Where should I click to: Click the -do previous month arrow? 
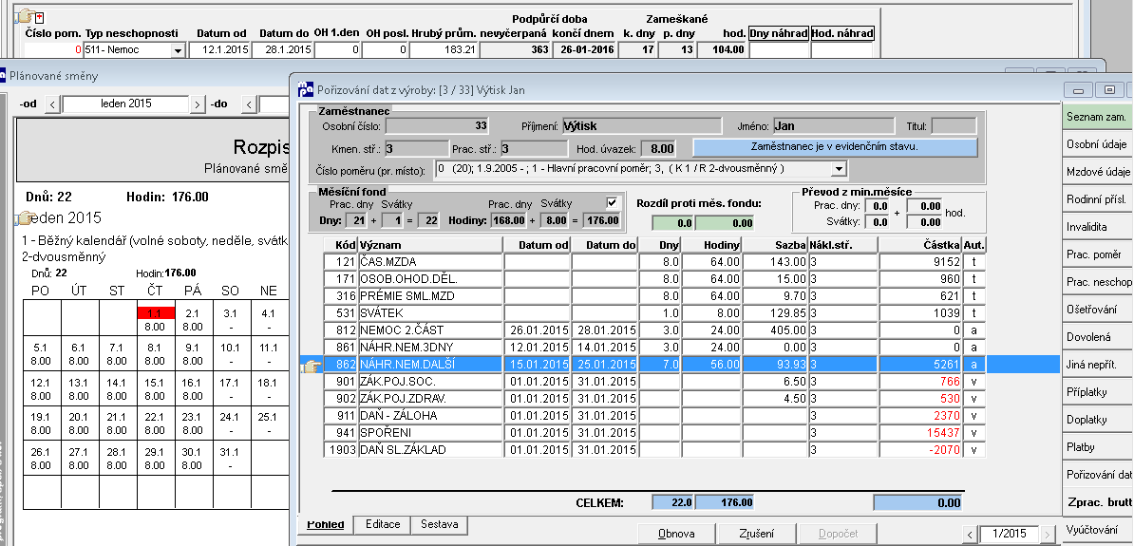point(247,104)
